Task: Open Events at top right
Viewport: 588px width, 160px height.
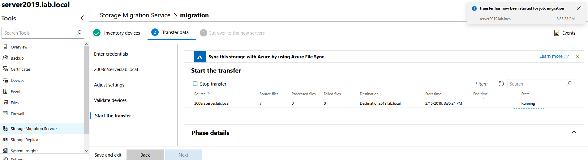Action: coord(565,33)
